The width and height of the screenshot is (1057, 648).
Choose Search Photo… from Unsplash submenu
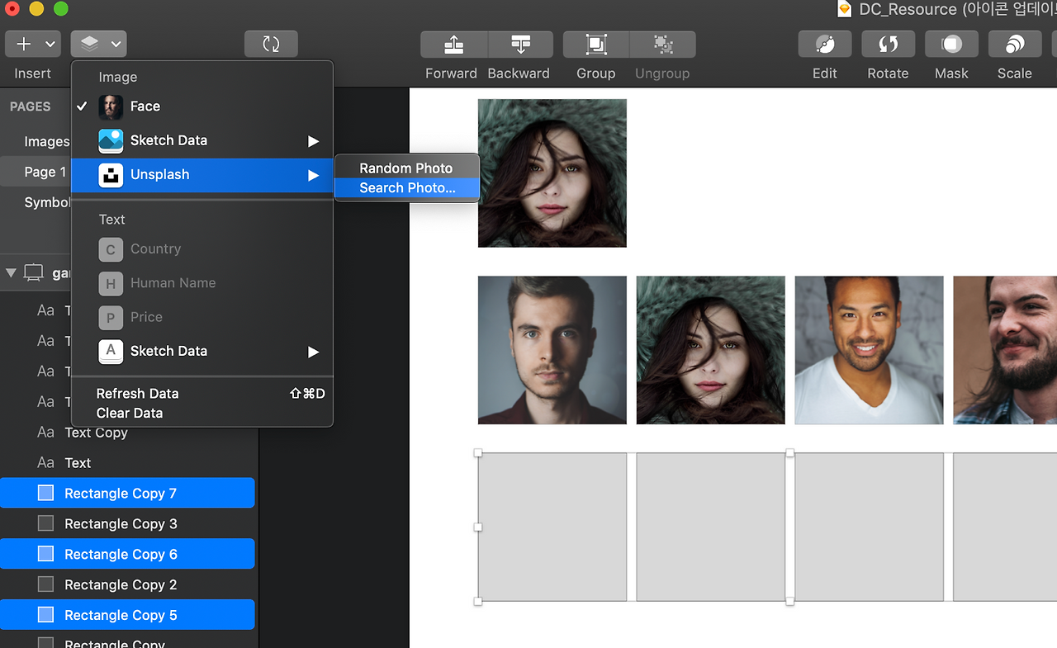tap(407, 188)
